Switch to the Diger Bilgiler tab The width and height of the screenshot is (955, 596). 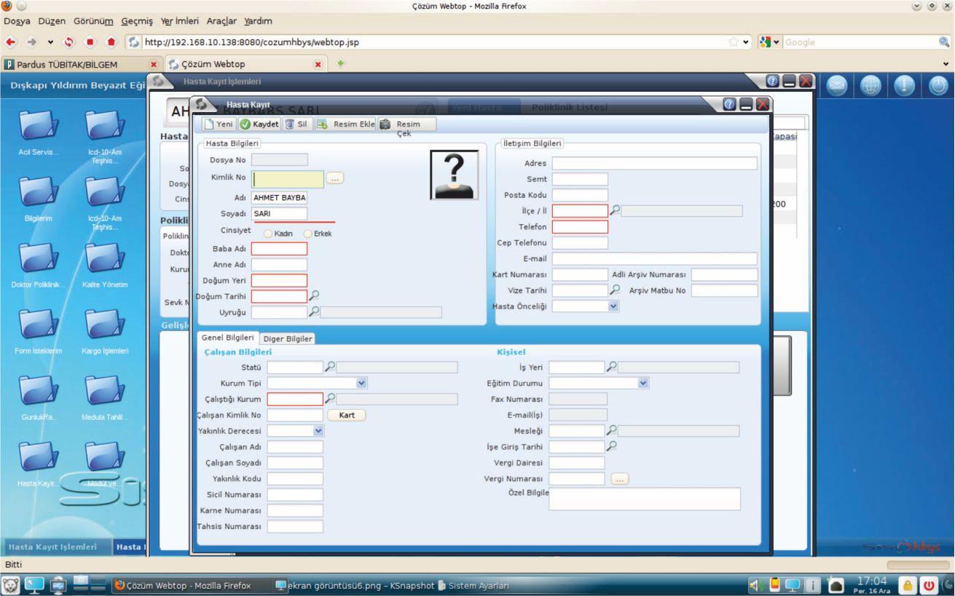[x=288, y=338]
